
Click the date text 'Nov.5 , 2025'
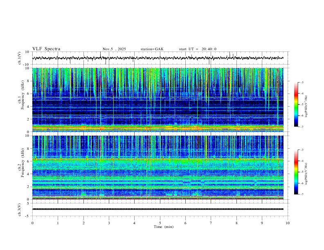click(114, 49)
